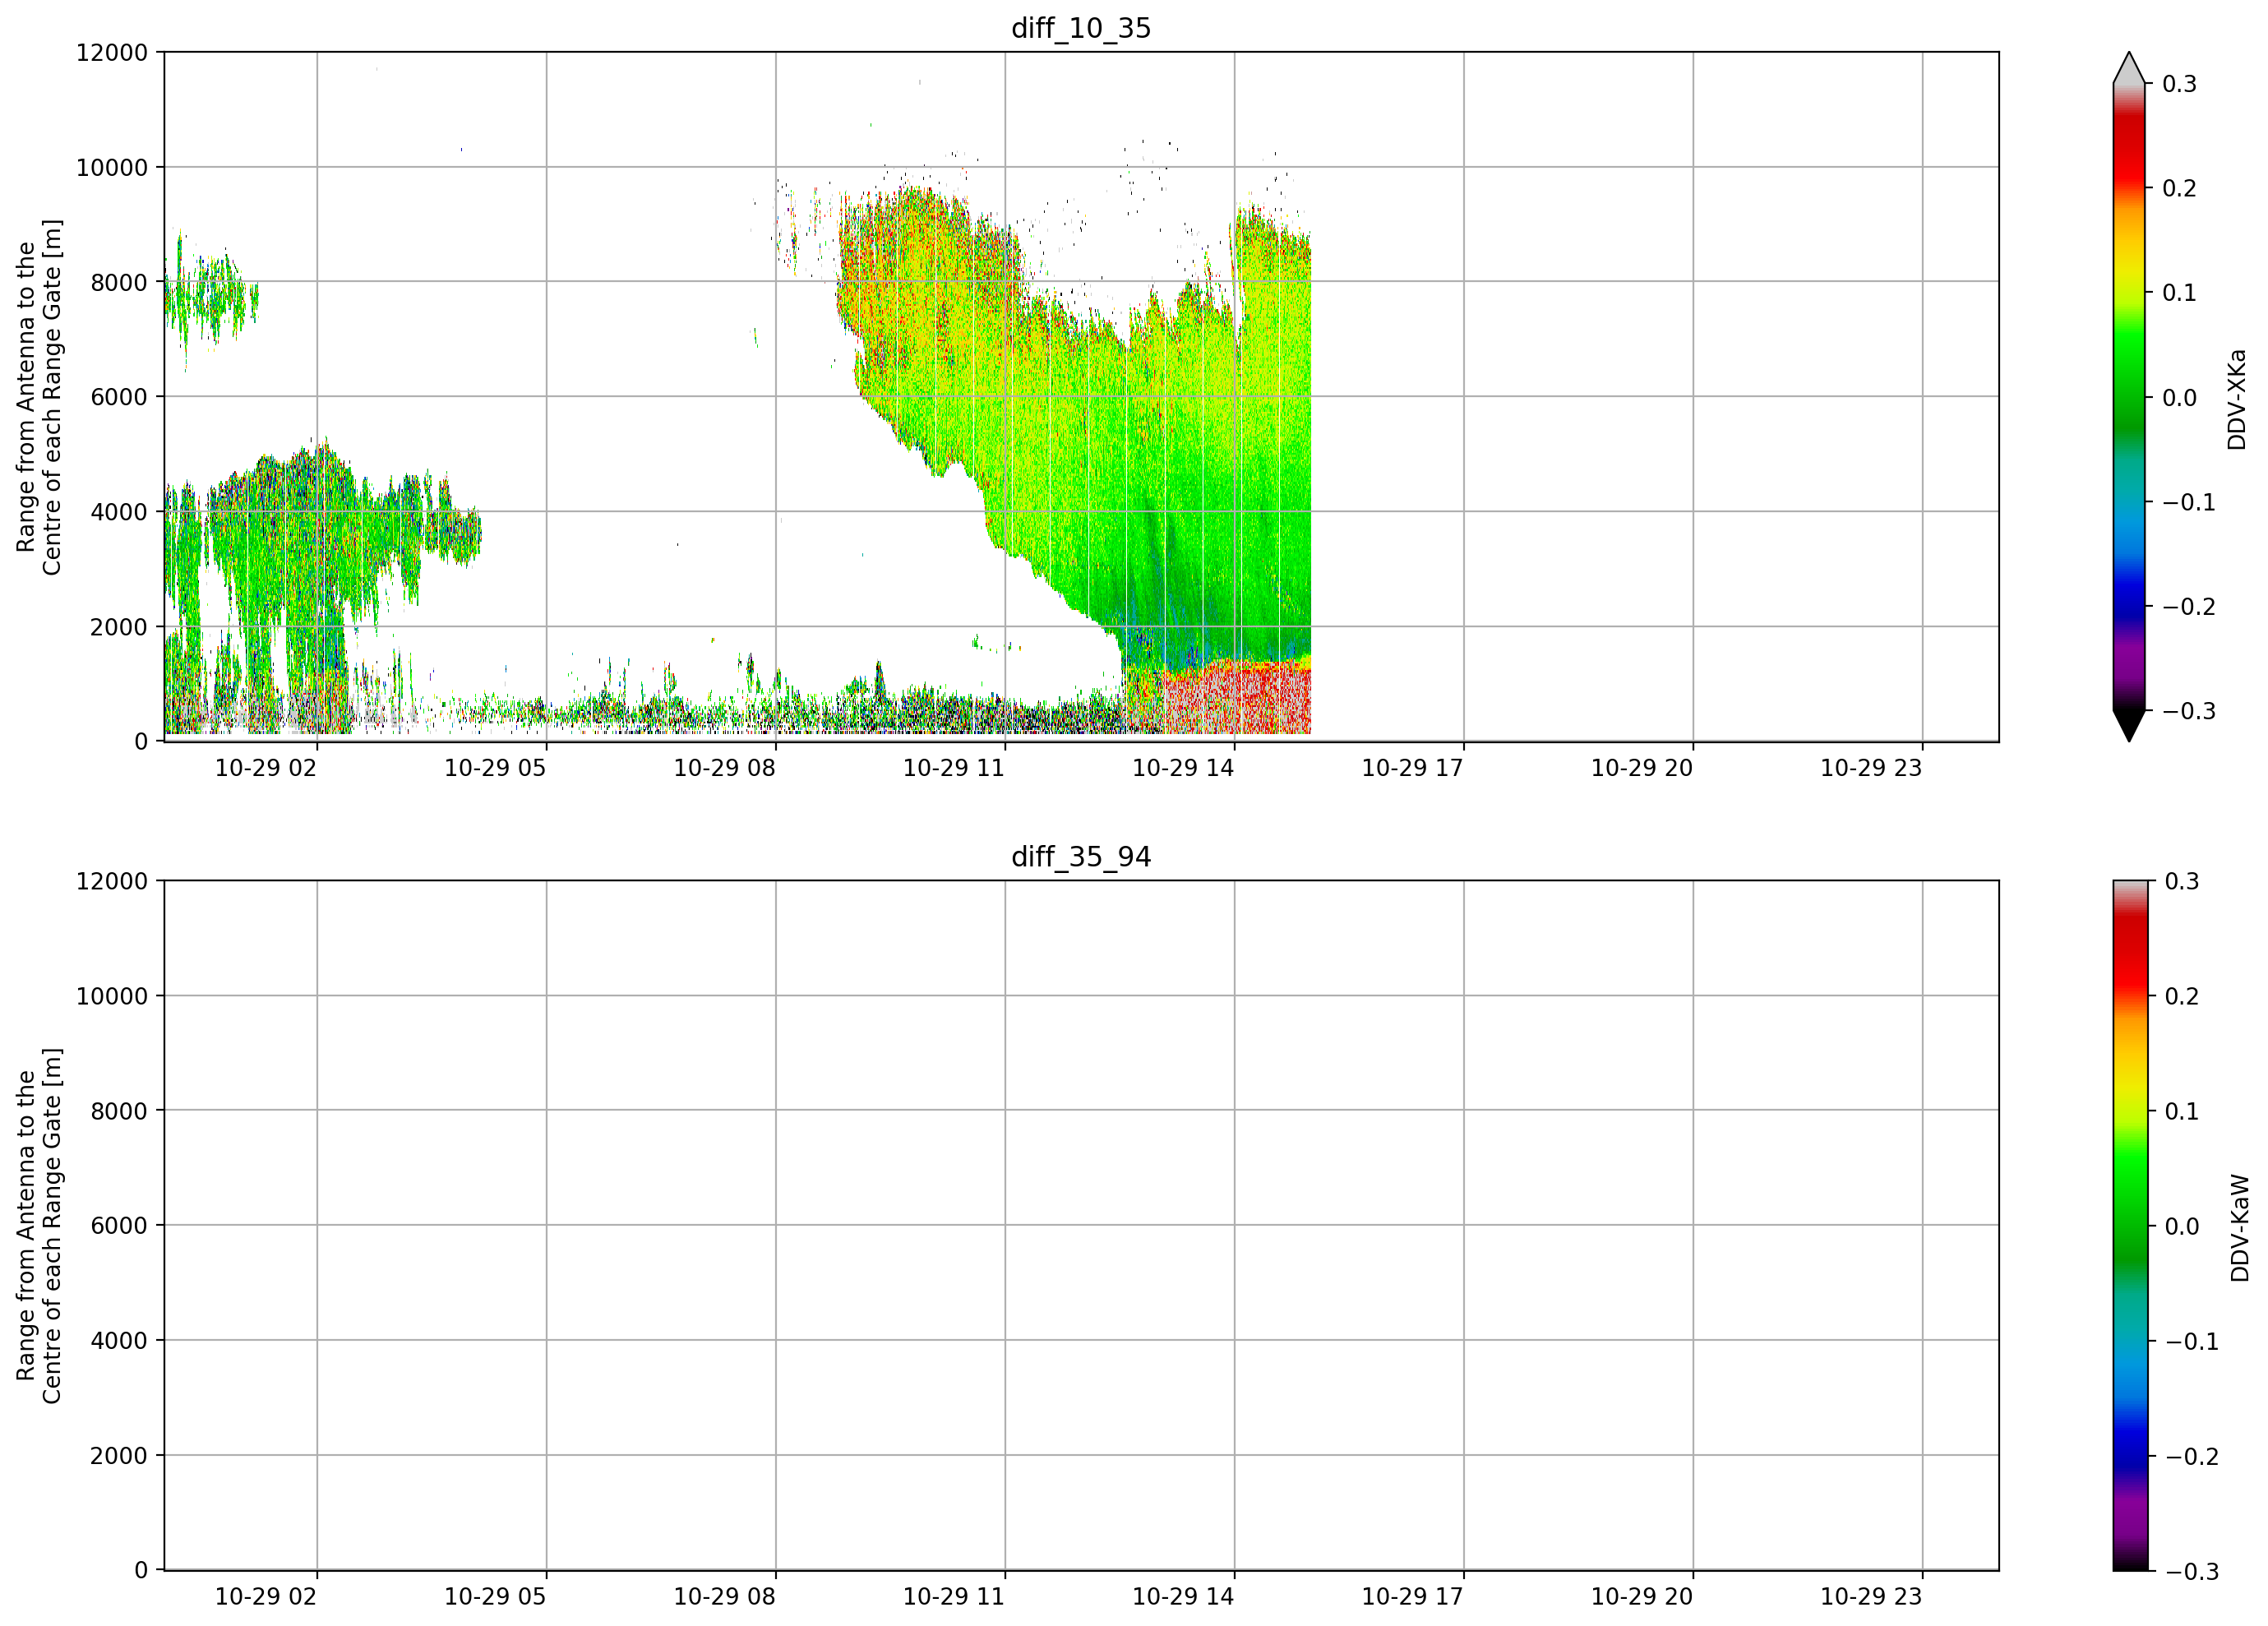Click the top plot's '10-29 20' tick label
Image resolution: width=2268 pixels, height=1626 pixels.
coord(1642,768)
